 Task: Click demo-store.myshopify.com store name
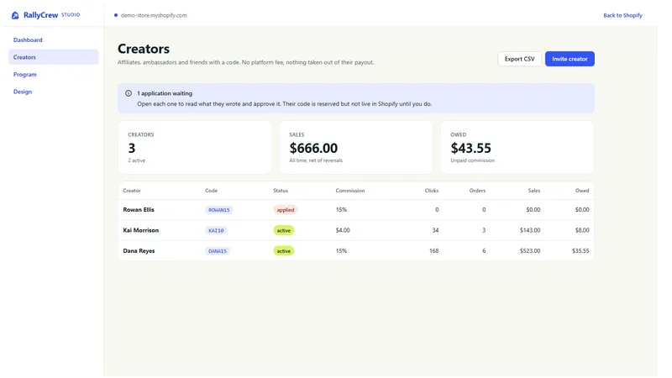[154, 15]
